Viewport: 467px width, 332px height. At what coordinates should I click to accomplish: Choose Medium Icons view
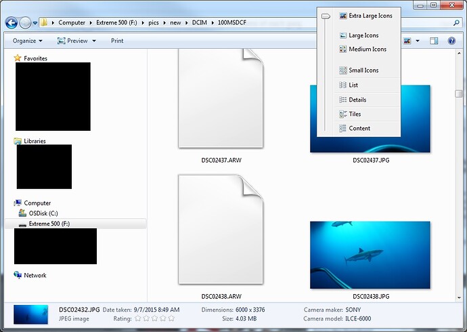point(363,49)
